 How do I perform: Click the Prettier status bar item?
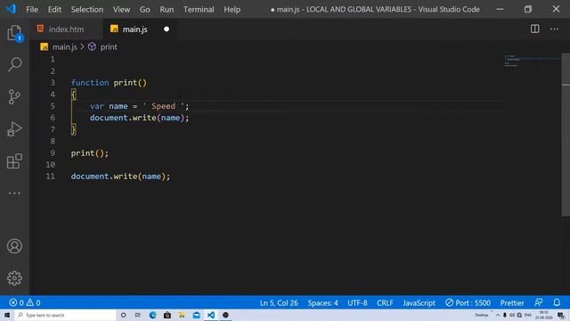512,303
